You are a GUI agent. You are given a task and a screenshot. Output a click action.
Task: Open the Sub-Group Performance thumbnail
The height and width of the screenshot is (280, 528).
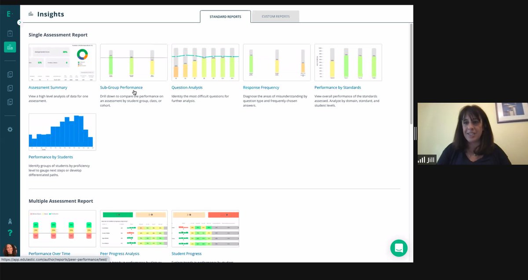134,62
